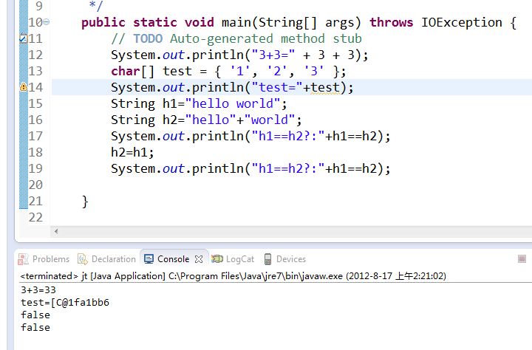532x350 pixels.
Task: Click console output 'test=[C@1fa1bb6'
Action: coord(65,303)
